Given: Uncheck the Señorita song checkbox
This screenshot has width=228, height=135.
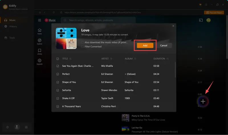Looking at the screenshot, I should tap(58, 90).
